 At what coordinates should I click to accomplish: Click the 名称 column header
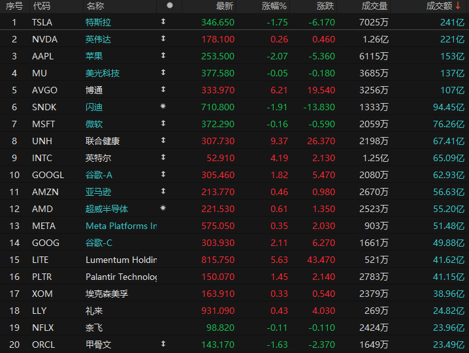coord(95,6)
